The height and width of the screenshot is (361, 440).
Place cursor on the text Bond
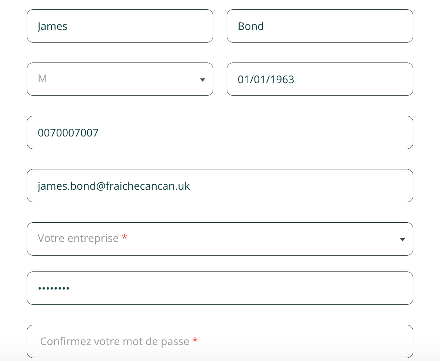[x=251, y=26]
